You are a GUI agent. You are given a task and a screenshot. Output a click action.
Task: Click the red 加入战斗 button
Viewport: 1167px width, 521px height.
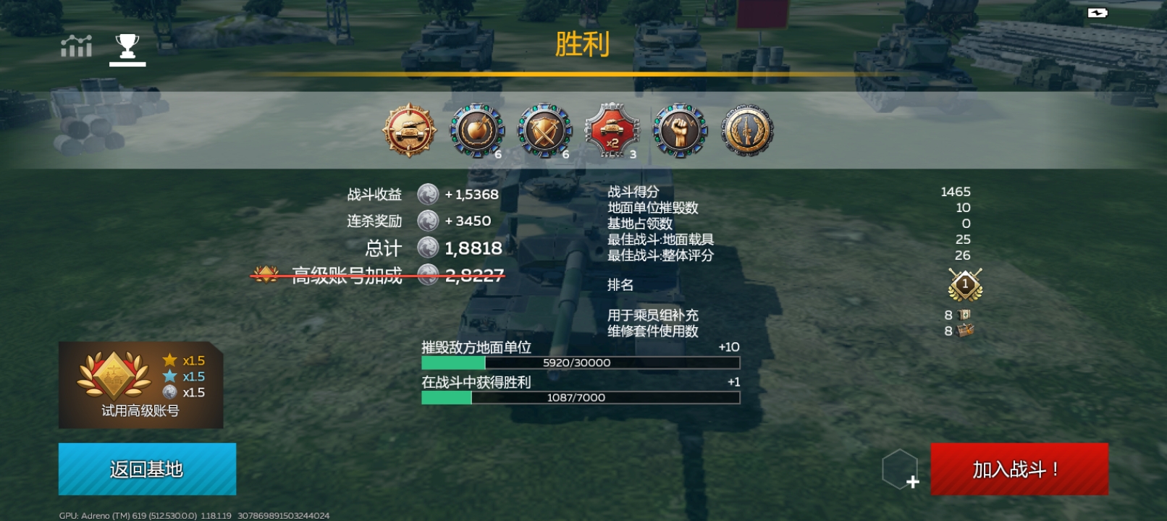pyautogui.click(x=1019, y=469)
